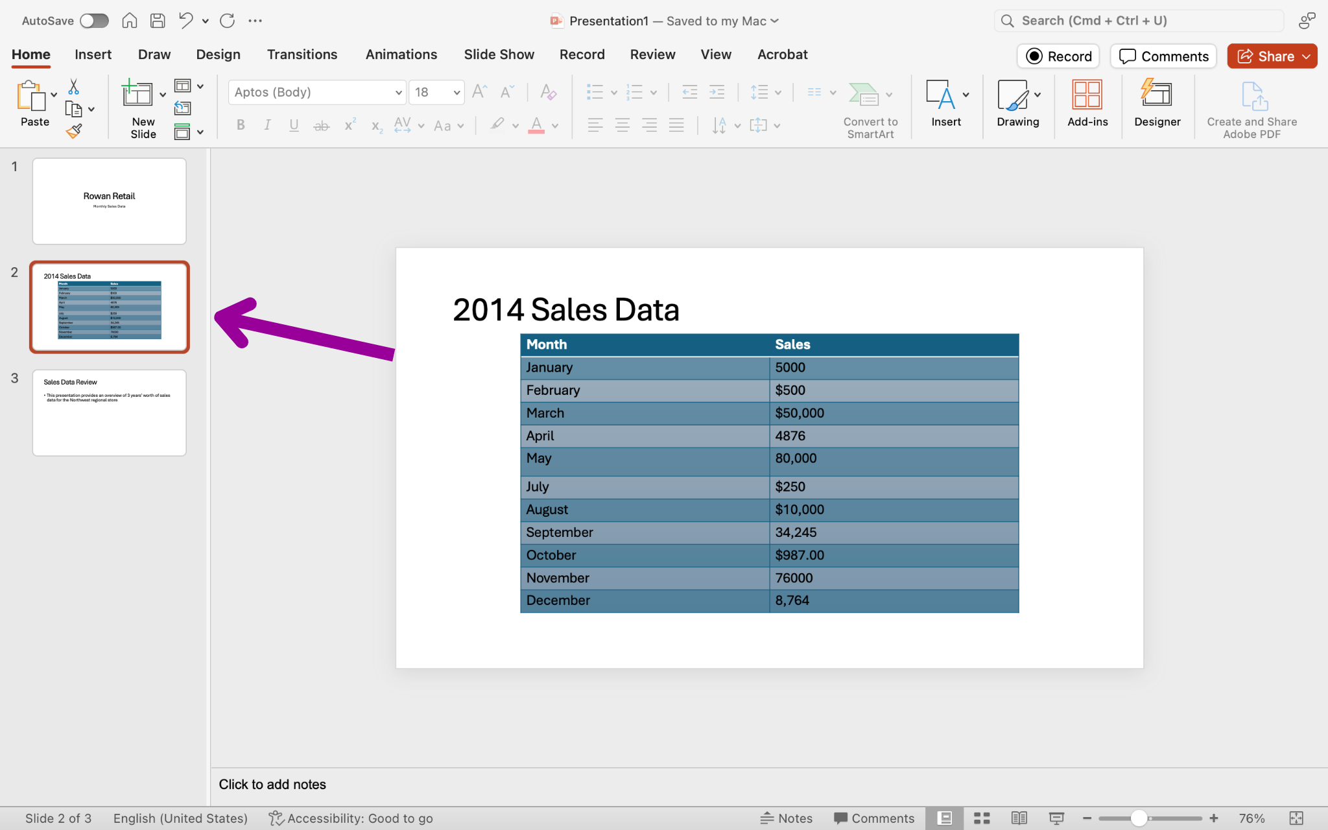Switch to Normal view in status bar
Viewport: 1328px width, 830px height.
pos(945,818)
